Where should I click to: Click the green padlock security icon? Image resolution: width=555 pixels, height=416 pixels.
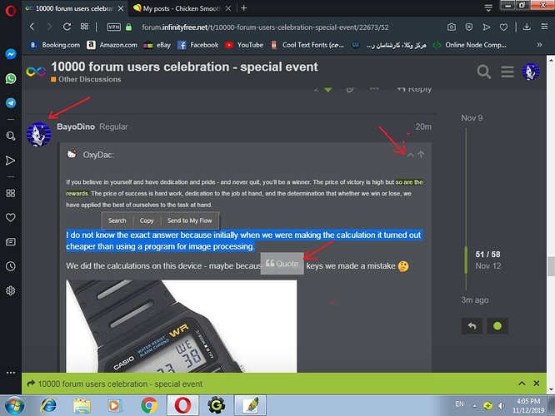click(x=129, y=27)
